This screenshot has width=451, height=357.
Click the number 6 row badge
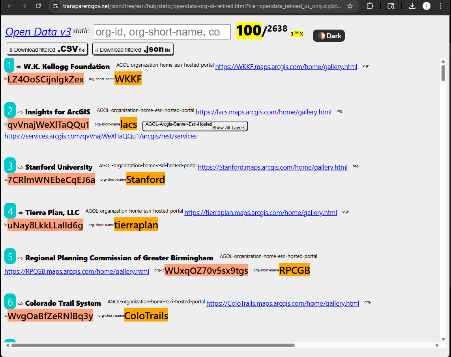point(10,302)
